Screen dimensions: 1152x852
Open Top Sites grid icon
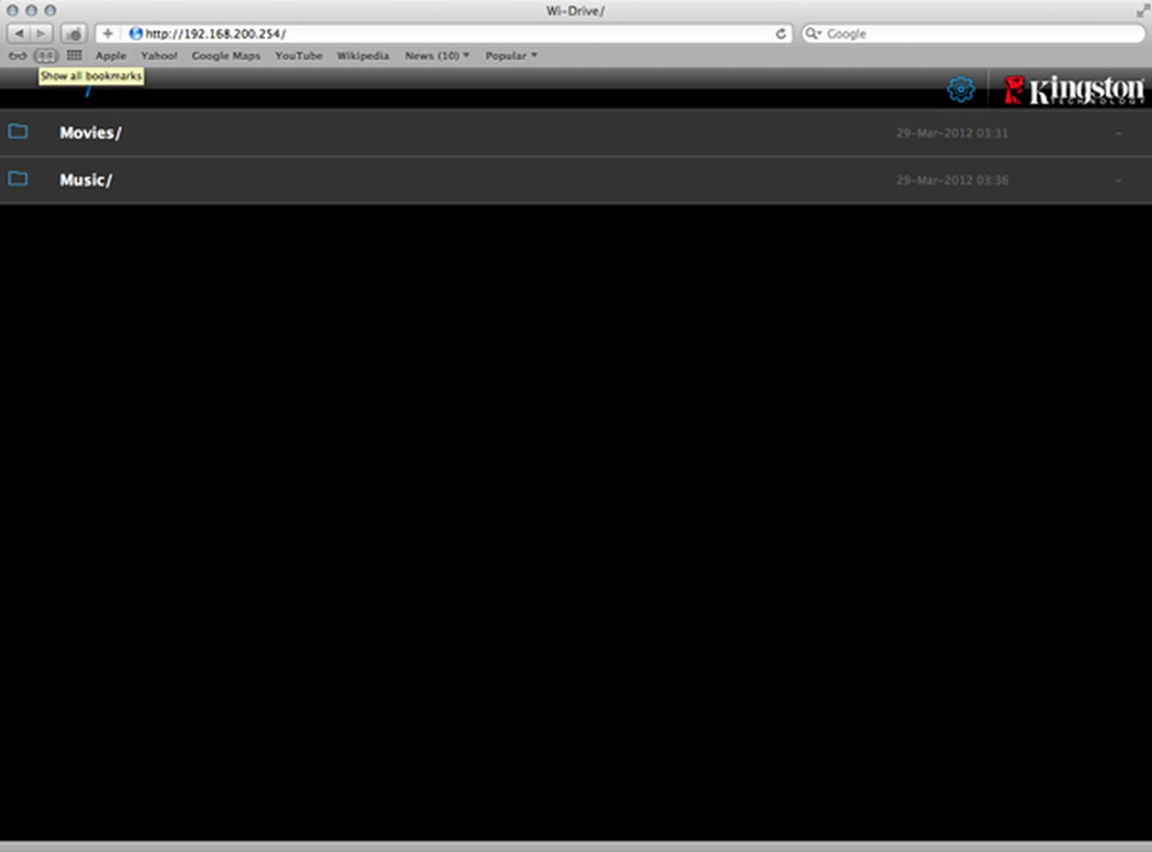pos(74,56)
